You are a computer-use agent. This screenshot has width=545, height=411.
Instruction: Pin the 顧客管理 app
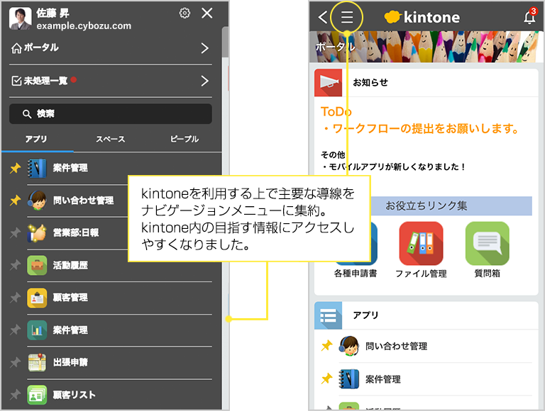pos(15,298)
